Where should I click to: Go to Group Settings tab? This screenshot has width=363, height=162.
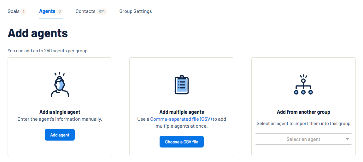tap(136, 11)
